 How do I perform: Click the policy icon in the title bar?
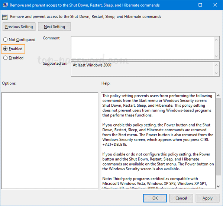[5, 5]
